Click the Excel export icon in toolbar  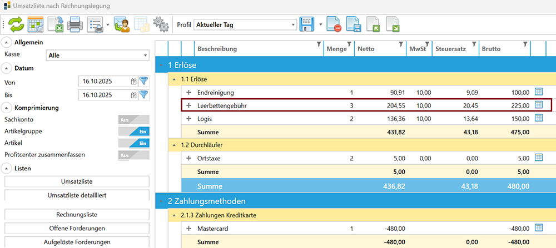(x=55, y=24)
